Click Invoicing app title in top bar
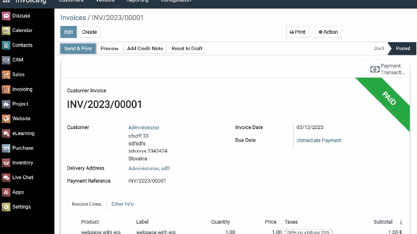 (31, 1)
